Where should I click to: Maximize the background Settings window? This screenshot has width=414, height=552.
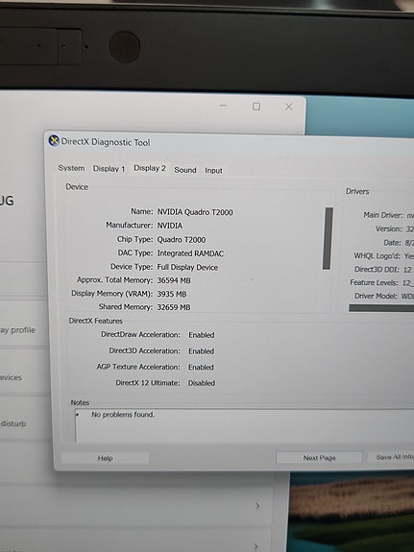click(x=256, y=107)
